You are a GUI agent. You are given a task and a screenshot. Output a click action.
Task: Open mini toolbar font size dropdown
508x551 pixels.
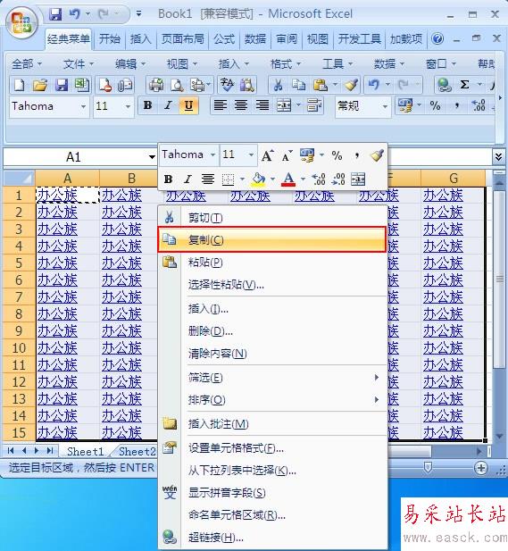pos(251,155)
